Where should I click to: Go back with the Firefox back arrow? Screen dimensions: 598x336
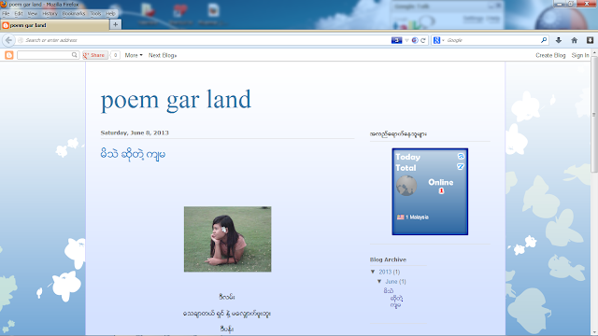click(x=8, y=40)
